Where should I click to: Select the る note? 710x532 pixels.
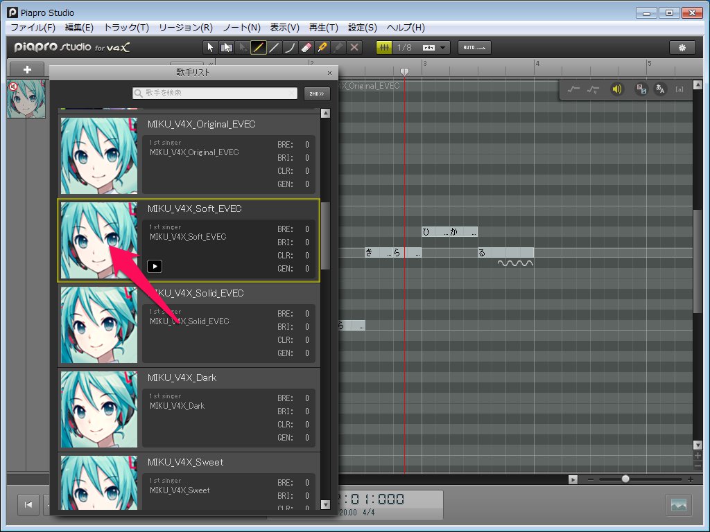(x=505, y=252)
